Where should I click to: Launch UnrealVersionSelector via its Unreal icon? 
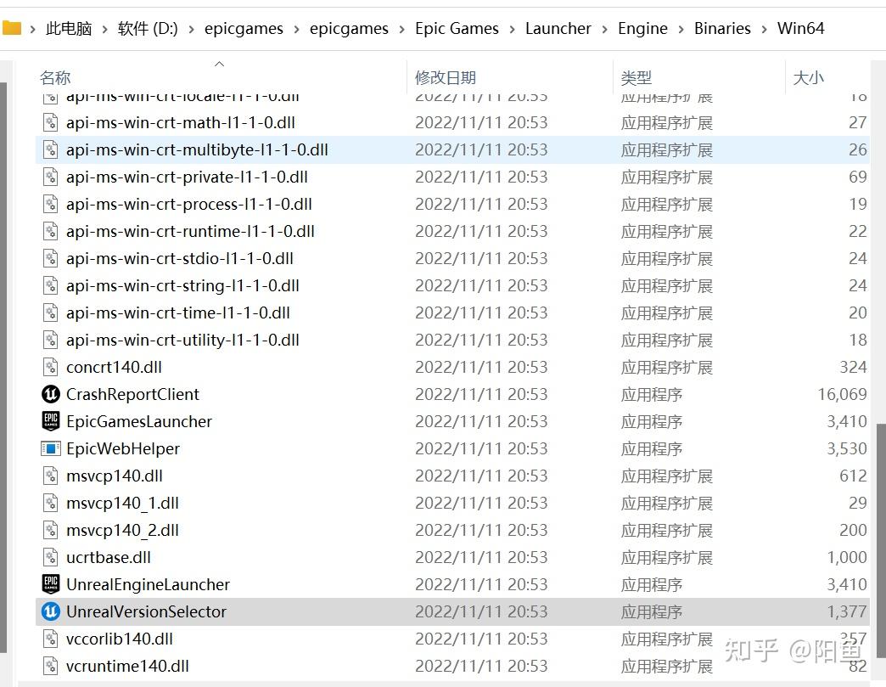point(50,611)
